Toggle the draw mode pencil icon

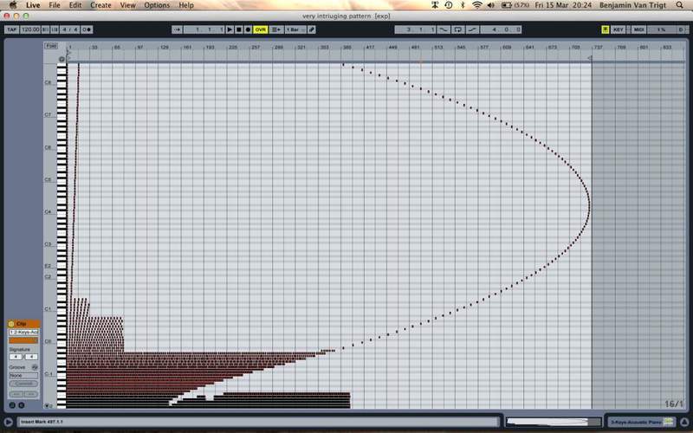tap(312, 29)
